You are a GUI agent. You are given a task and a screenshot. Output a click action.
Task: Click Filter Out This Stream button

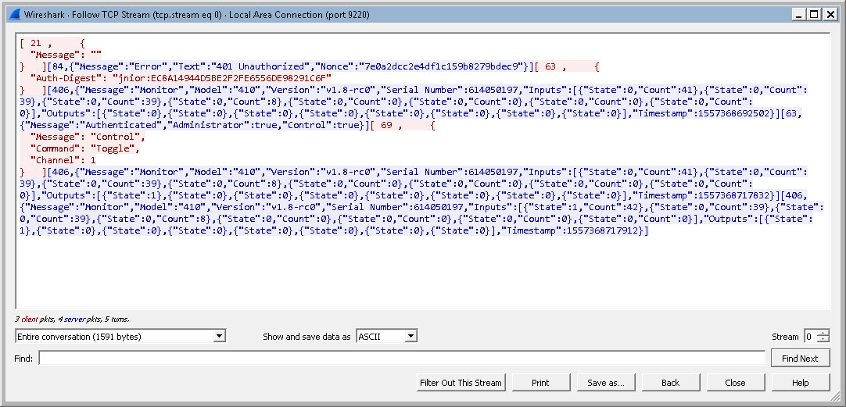point(461,383)
